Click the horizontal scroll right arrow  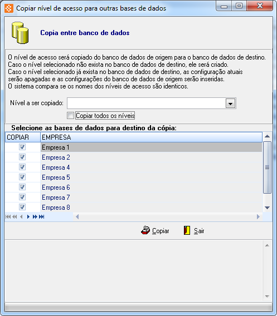tap(258, 217)
